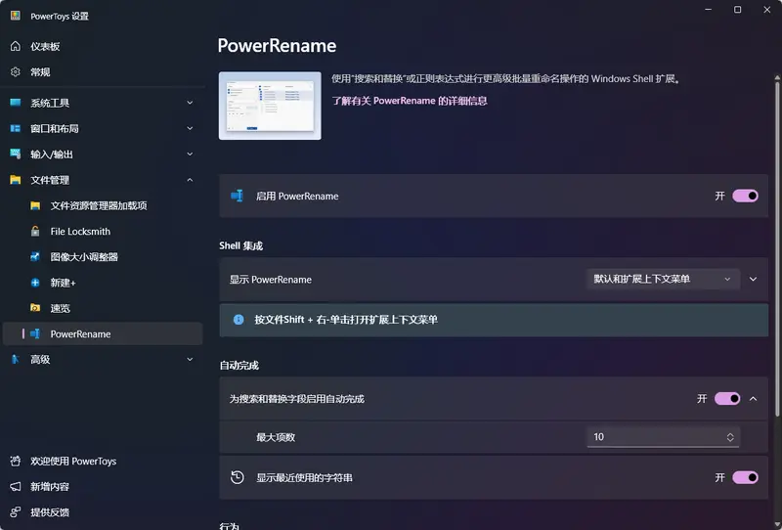The image size is (782, 530).
Task: Click the vertical scrollbar of settings page
Action: point(777,247)
